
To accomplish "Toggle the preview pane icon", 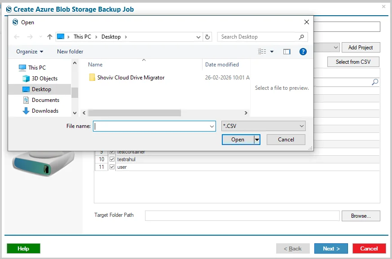I will point(287,52).
